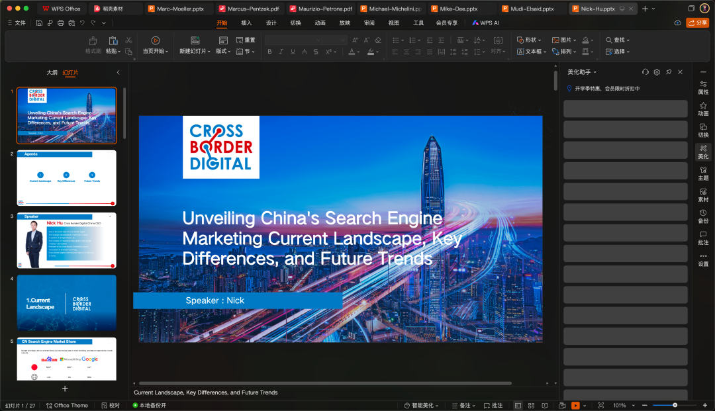
Task: Open the 视图 (View) ribbon tab
Action: coord(393,23)
